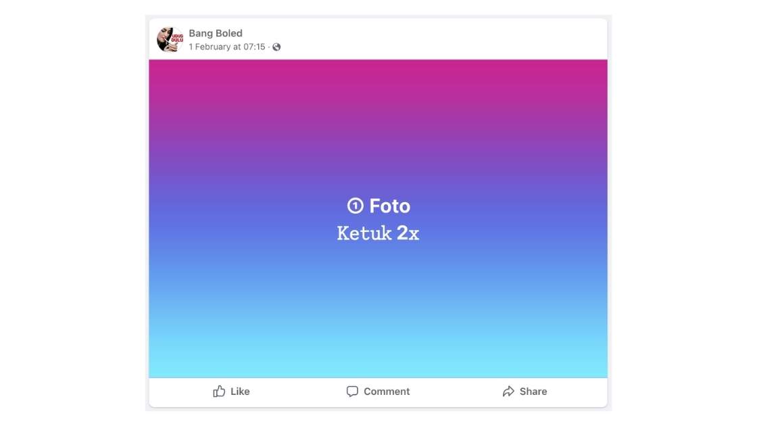Image resolution: width=757 pixels, height=426 pixels.
Task: Open the Bang Boled profile name link
Action: click(215, 33)
